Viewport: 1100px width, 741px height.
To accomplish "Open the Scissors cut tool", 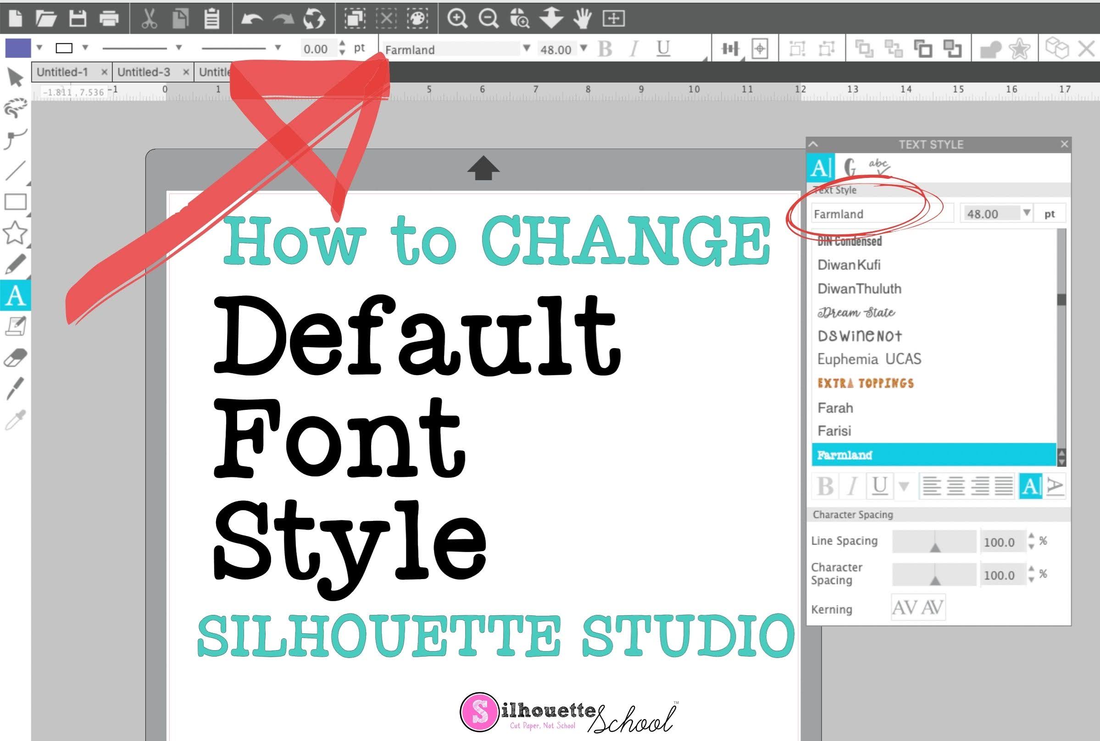I will coord(150,19).
